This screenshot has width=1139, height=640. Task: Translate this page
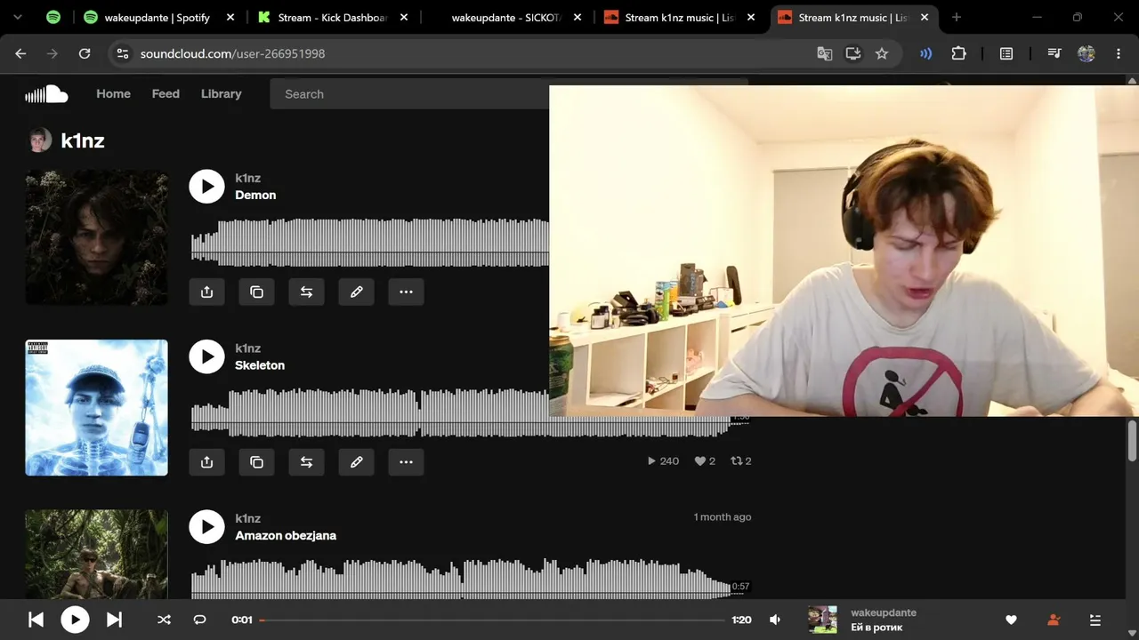825,53
